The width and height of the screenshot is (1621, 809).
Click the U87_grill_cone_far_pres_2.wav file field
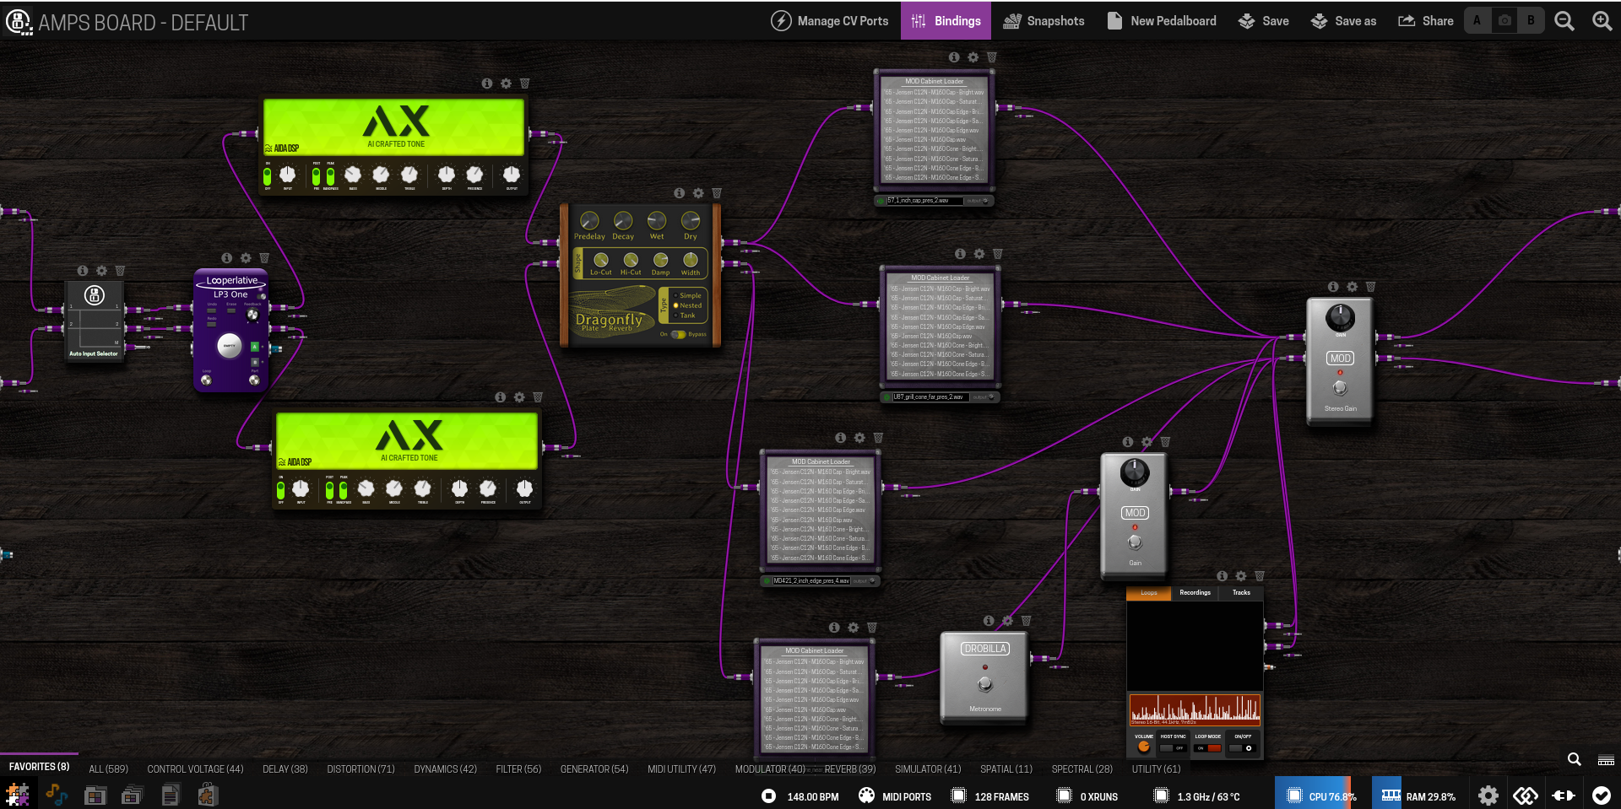coord(931,397)
